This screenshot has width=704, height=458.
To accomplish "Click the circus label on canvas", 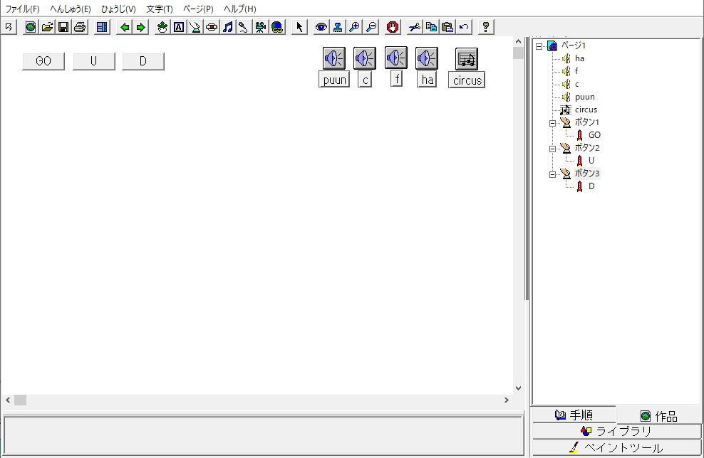I will [467, 80].
